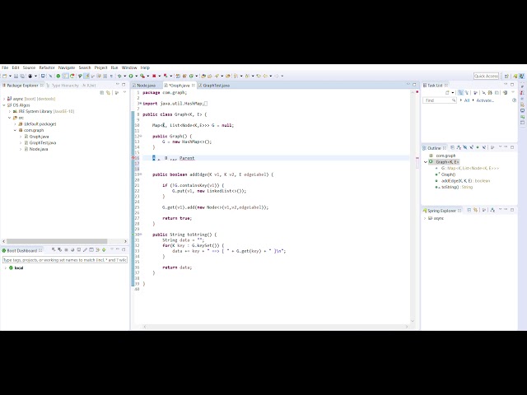This screenshot has width=527, height=395.
Task: Click the Save All toolbar icon
Action: [22, 77]
